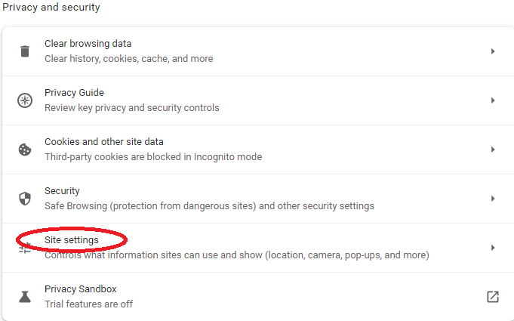Open Privacy Sandbox external link icon
The image size is (514, 321).
pyautogui.click(x=493, y=297)
